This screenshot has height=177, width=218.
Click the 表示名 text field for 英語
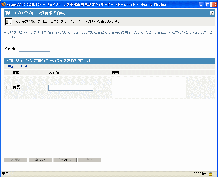point(70,88)
